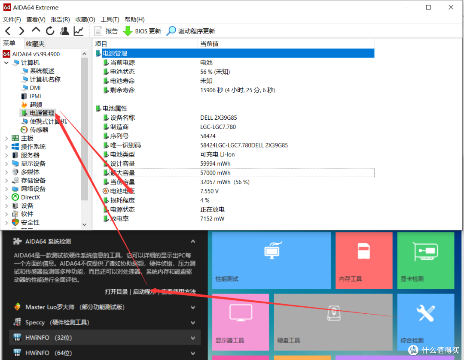The height and width of the screenshot is (360, 464).
Task: Expand the 网络设备 tree node
Action: click(6, 189)
